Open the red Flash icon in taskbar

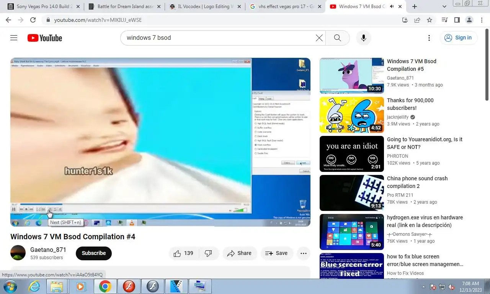129,286
